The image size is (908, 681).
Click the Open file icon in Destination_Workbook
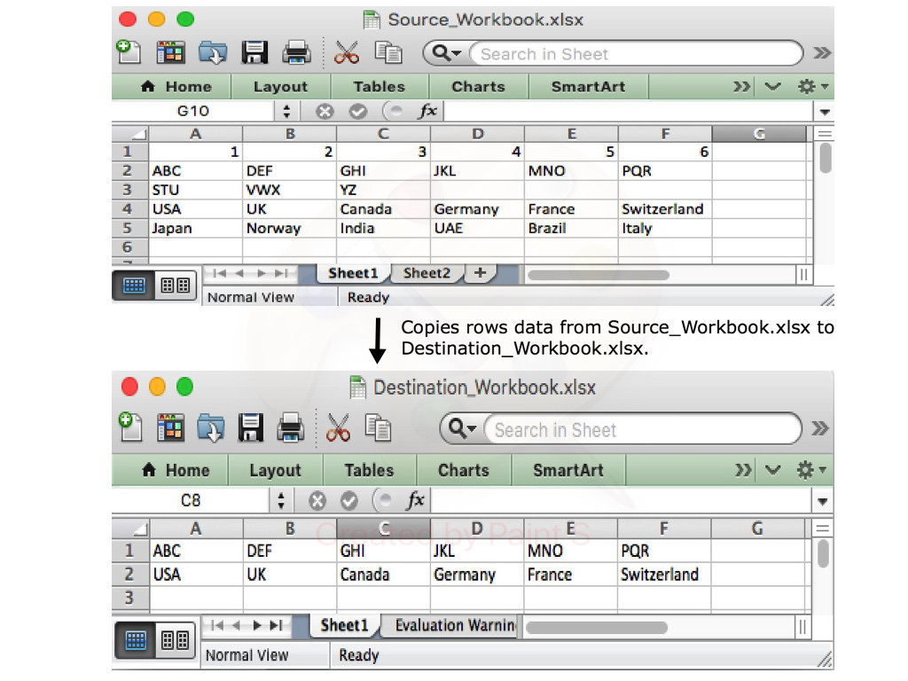click(x=212, y=428)
